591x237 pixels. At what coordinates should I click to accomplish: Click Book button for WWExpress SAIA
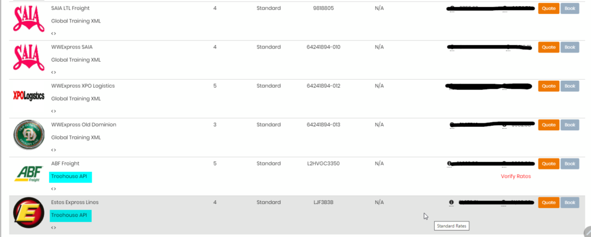[x=570, y=47]
